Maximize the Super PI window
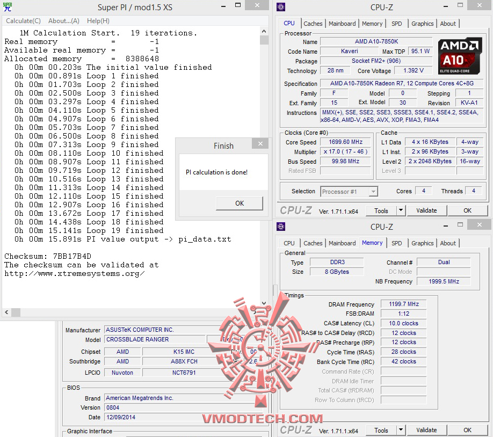The height and width of the screenshot is (437, 493). coord(238,5)
